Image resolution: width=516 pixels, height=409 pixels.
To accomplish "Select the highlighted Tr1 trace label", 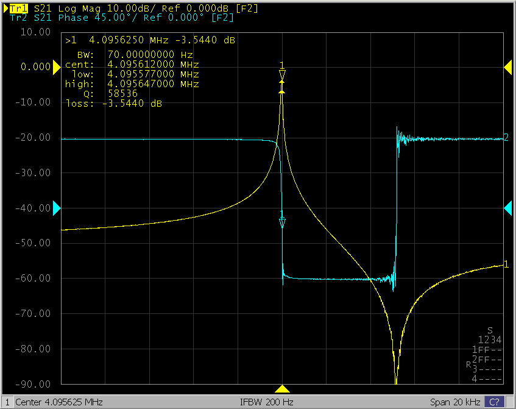I will click(21, 7).
